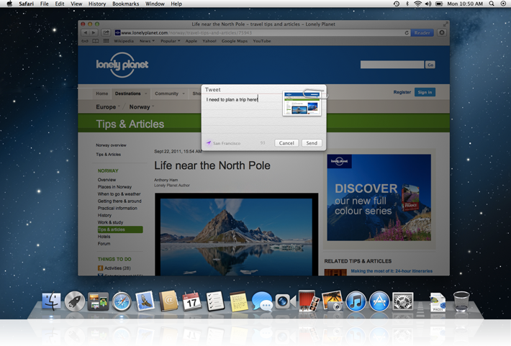
Task: Open the yellow Notes icon in Dock
Action: pos(239,301)
